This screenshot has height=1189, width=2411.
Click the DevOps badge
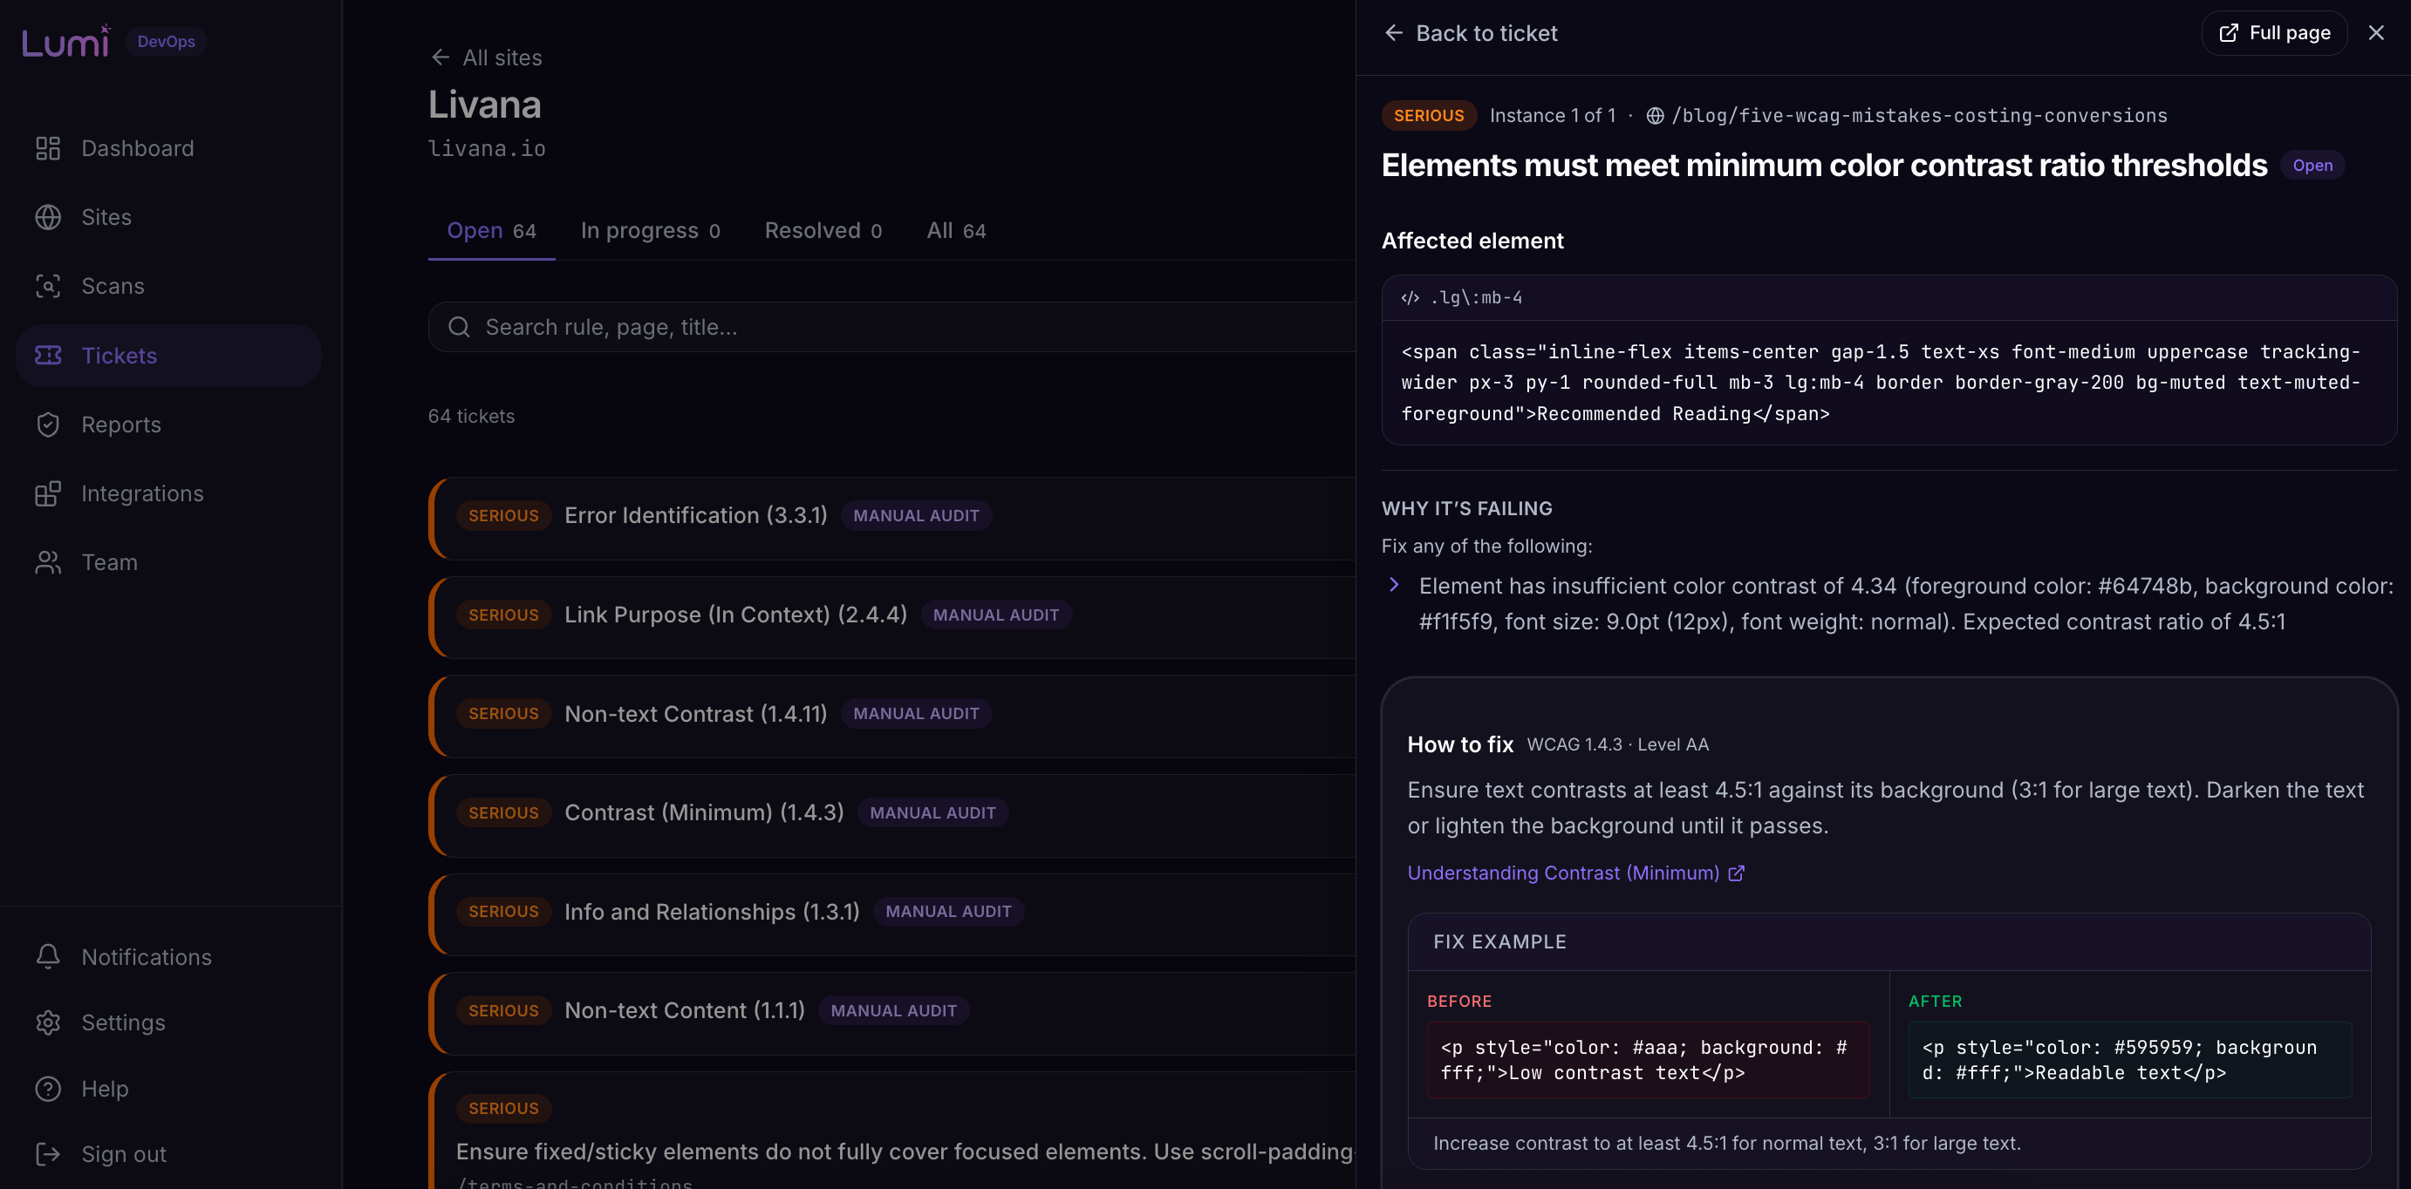[167, 41]
